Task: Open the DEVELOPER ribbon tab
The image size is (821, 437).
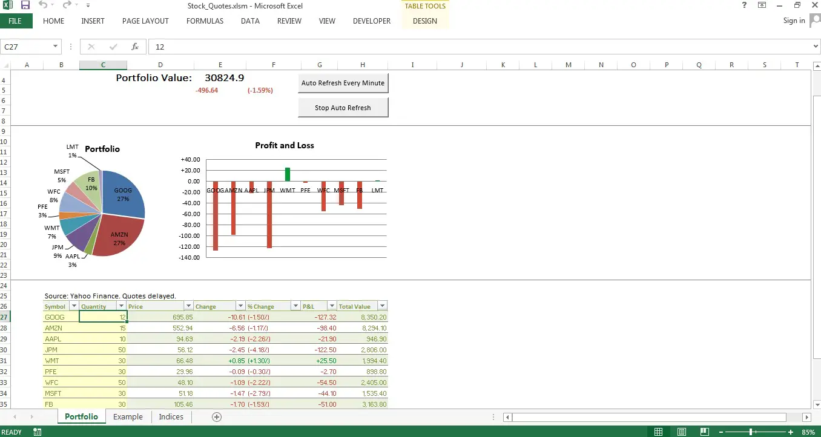Action: pyautogui.click(x=372, y=21)
